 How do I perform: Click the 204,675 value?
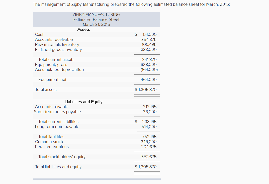point(149,147)
